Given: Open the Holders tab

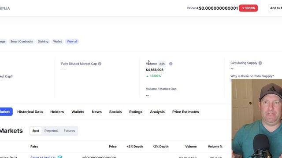Looking at the screenshot, I should [57, 112].
